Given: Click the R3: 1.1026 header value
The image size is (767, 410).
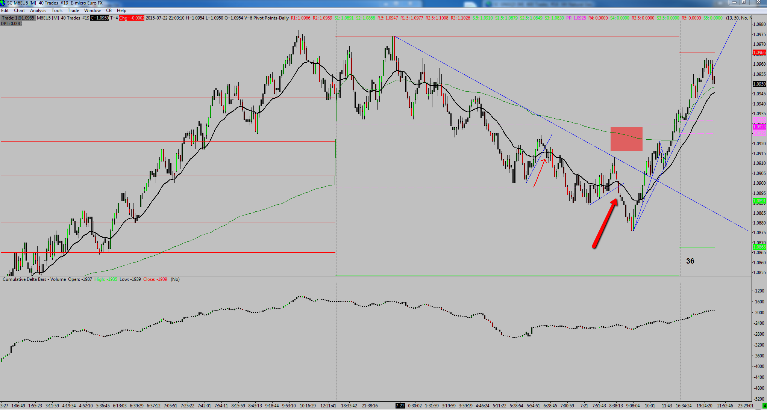Looking at the screenshot, I should click(x=461, y=18).
